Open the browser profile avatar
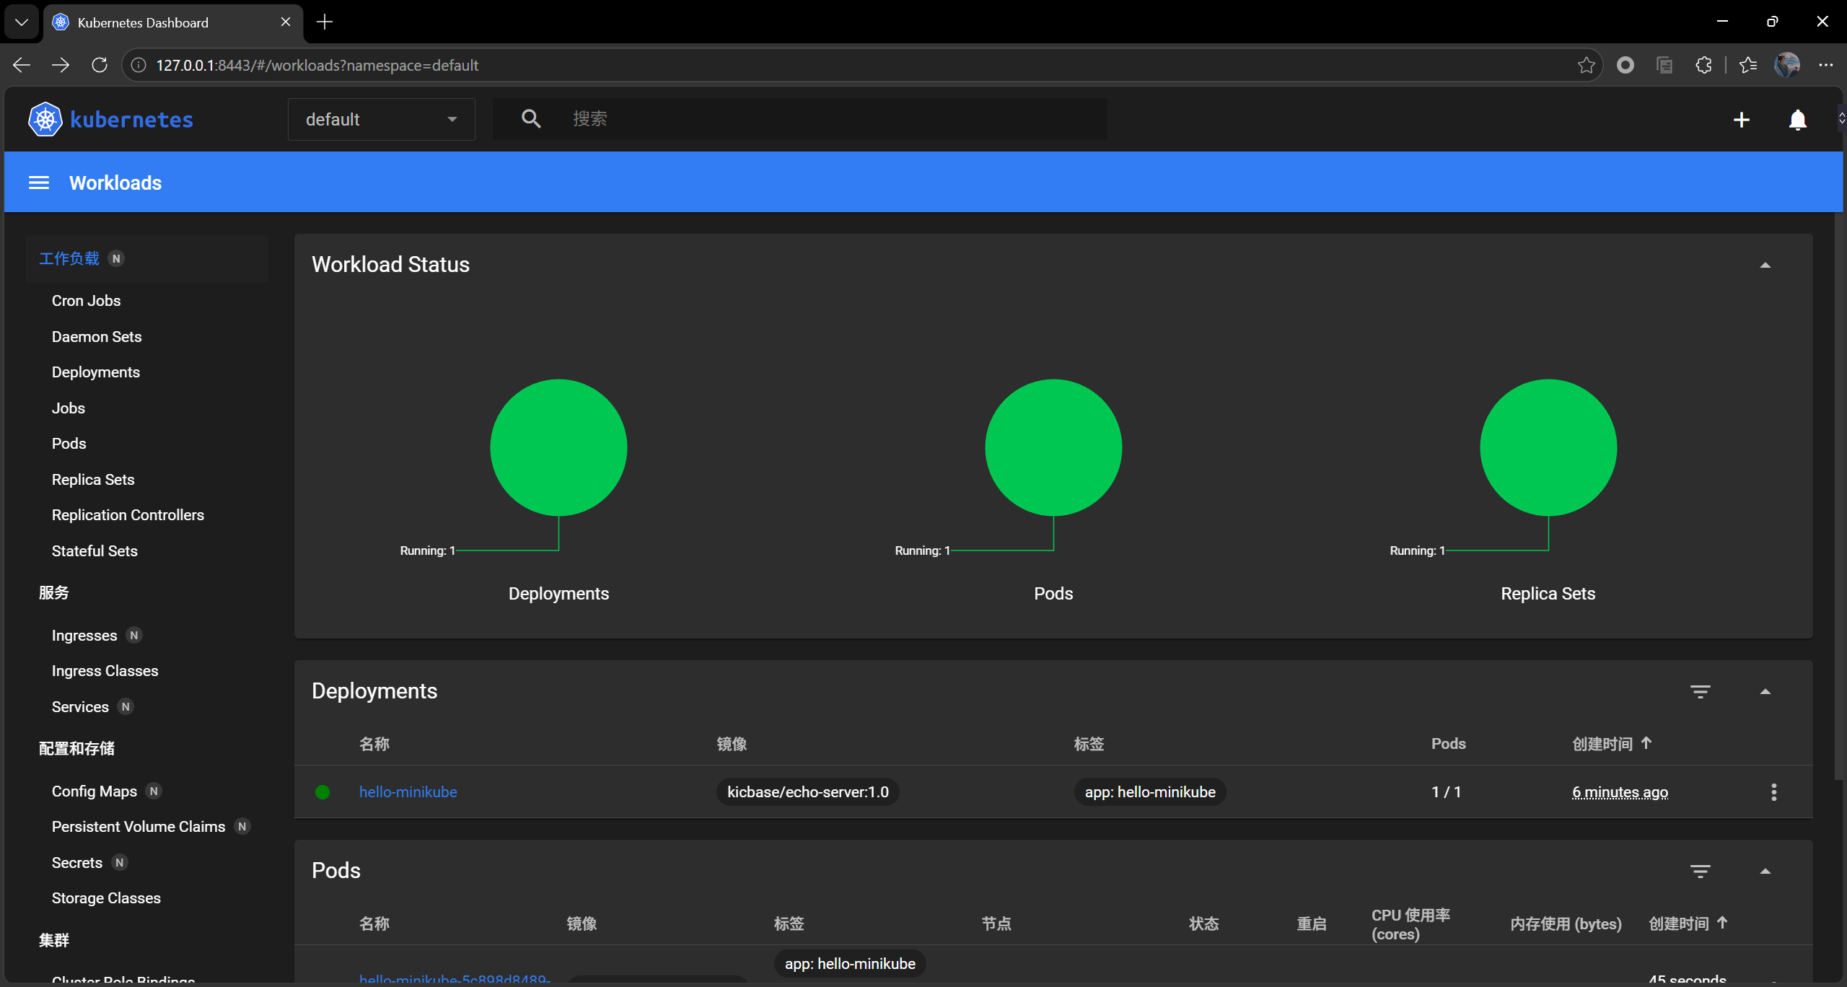Image resolution: width=1847 pixels, height=987 pixels. click(1787, 65)
